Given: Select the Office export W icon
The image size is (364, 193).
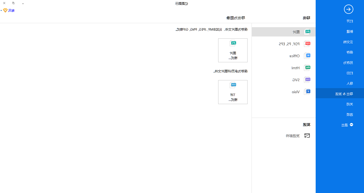Looking at the screenshot, I should [x=307, y=56].
